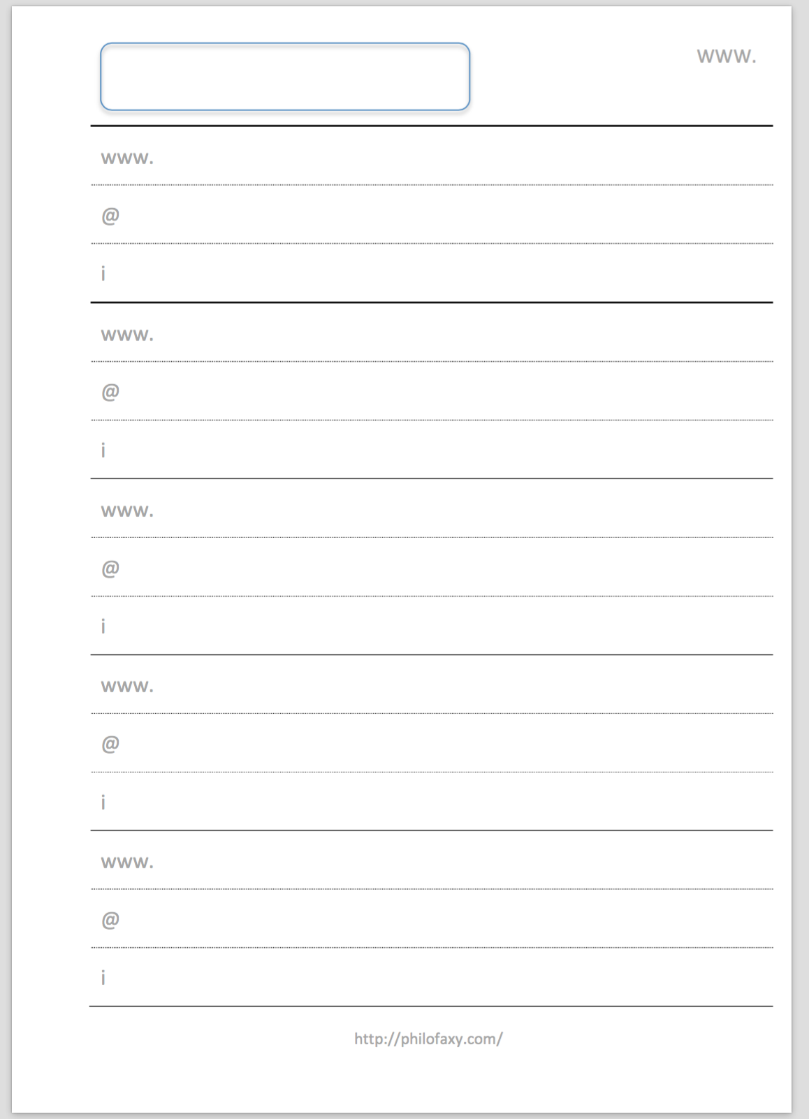Select the @ symbol in the fourth entry block
809x1119 pixels.
110,744
